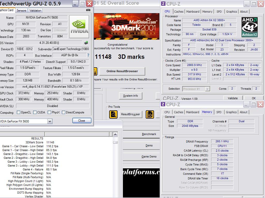The width and height of the screenshot is (265, 198).
Task: Click the Benchmark button in 3DMark
Action: coord(141,134)
